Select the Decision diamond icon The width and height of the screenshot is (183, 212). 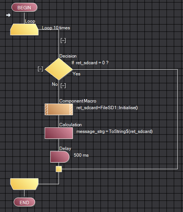coord(59,69)
